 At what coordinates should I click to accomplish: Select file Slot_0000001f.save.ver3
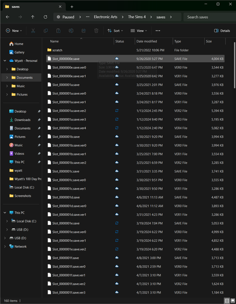click(x=135, y=292)
